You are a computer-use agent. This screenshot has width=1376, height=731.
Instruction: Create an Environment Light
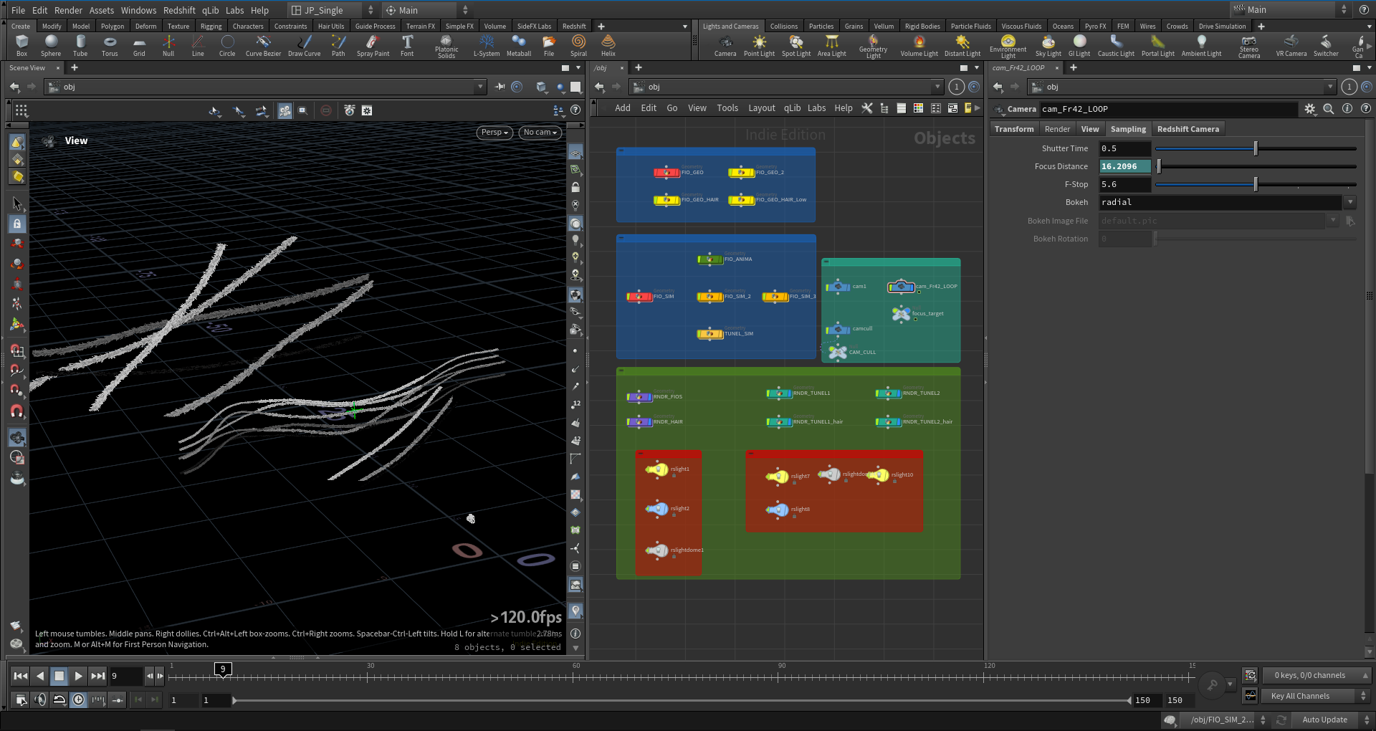pyautogui.click(x=1008, y=47)
